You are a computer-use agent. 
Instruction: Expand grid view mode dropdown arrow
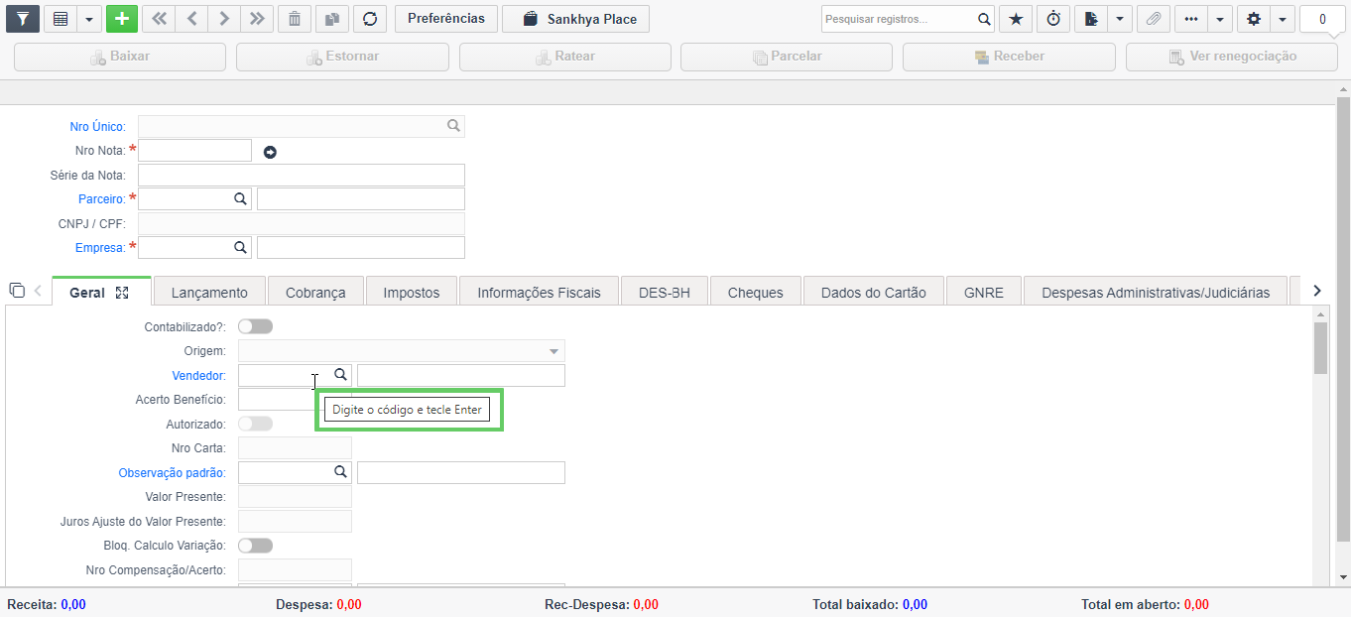pos(89,19)
